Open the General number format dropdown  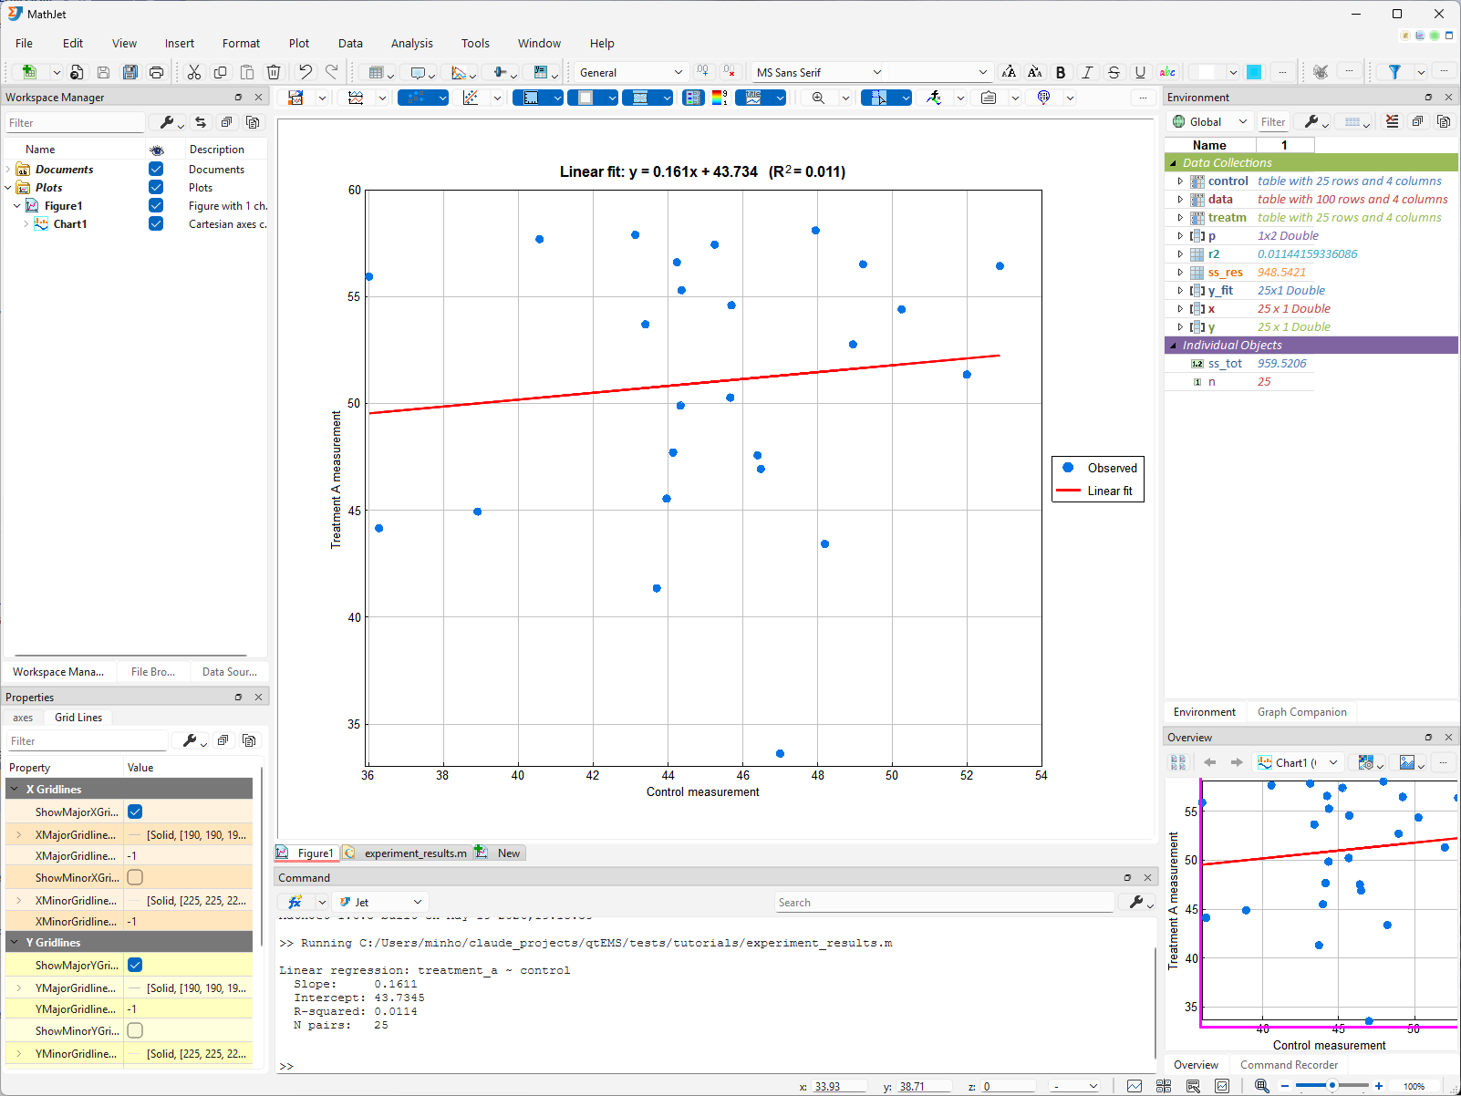click(630, 72)
